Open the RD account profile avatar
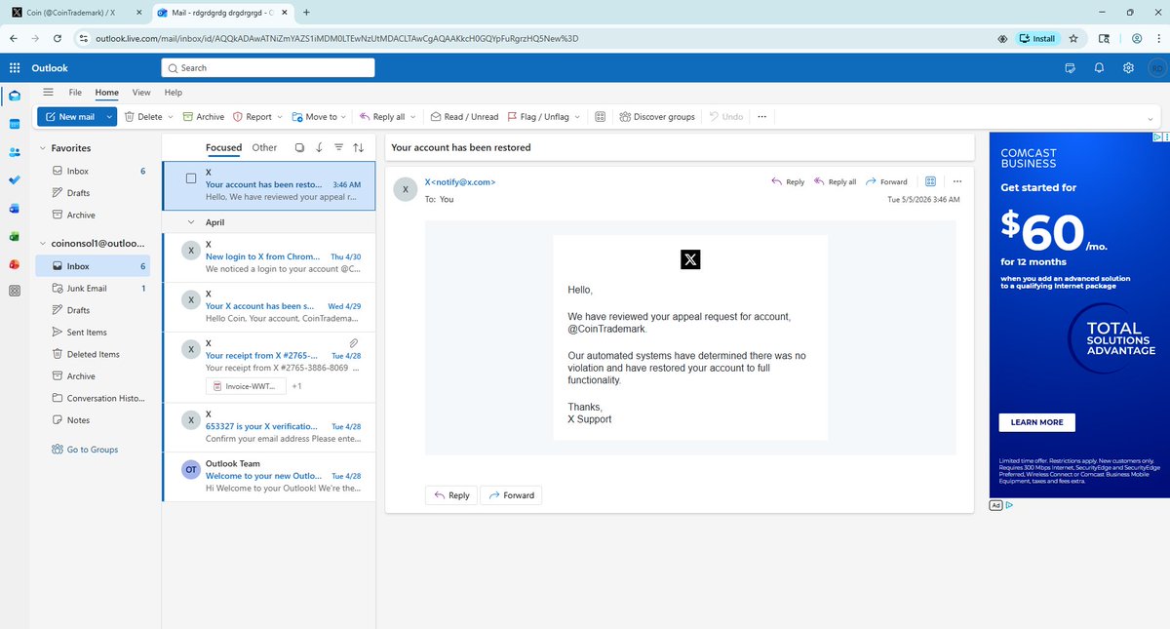Image resolution: width=1170 pixels, height=629 pixels. pyautogui.click(x=1156, y=68)
